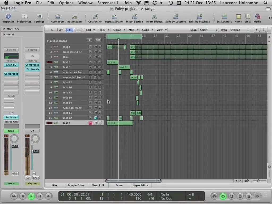Switch to the Mixer tab
The image size is (272, 204).
[55, 185]
